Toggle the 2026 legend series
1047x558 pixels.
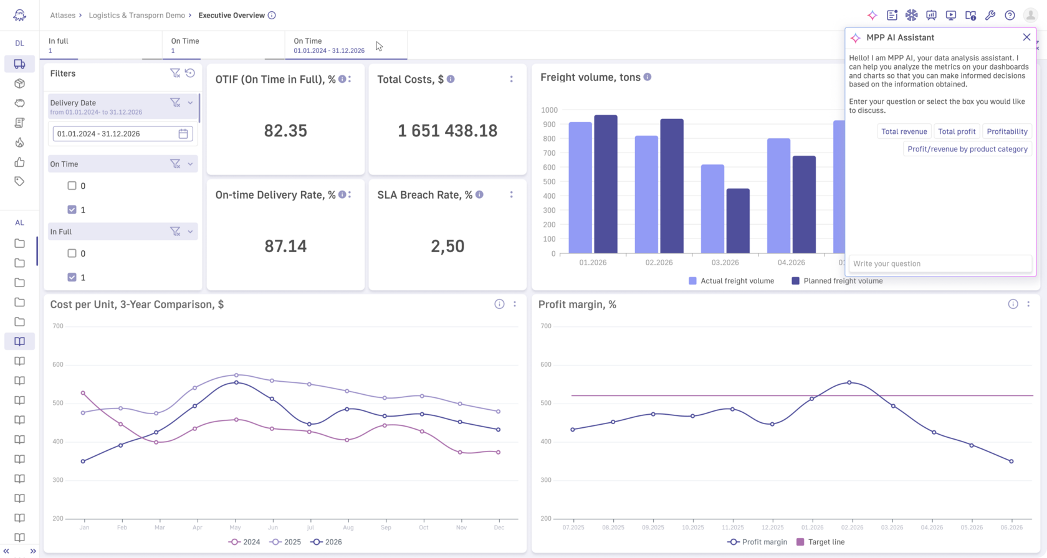tap(326, 542)
